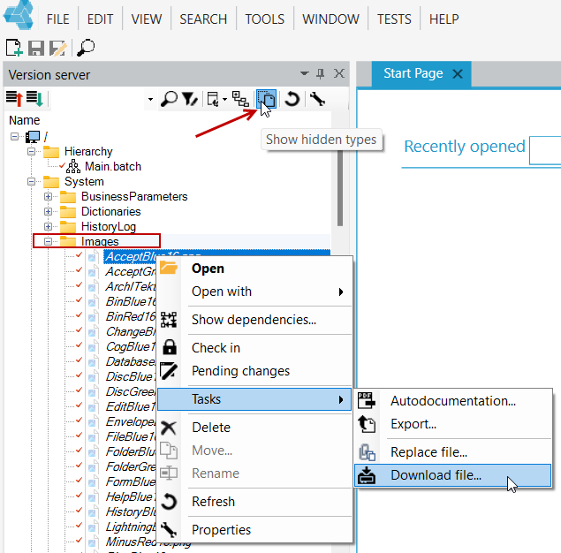This screenshot has height=553, width=561.
Task: Open the VIEW menu
Action: pyautogui.click(x=147, y=19)
